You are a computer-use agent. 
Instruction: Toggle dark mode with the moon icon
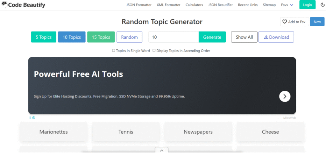coord(322,5)
